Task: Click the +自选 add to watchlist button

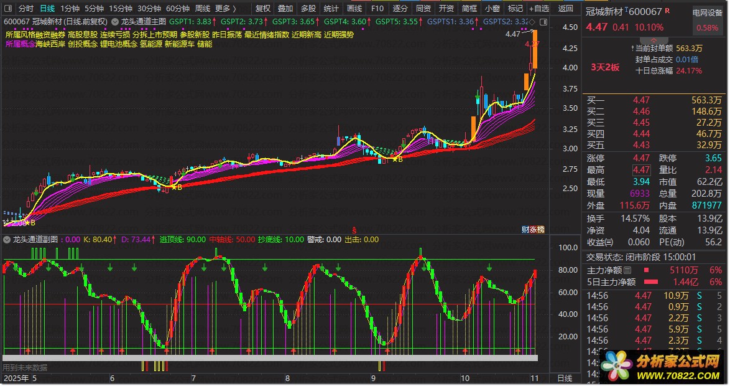Action: click(539, 9)
